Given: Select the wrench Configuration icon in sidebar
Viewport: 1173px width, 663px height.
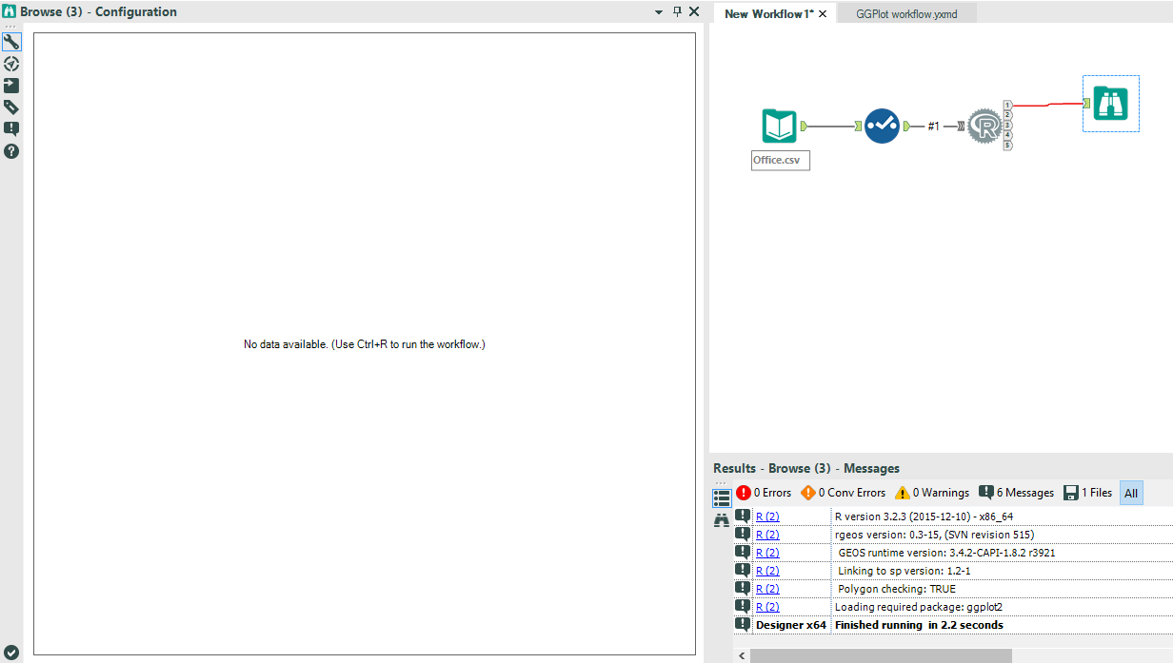Looking at the screenshot, I should 11,42.
